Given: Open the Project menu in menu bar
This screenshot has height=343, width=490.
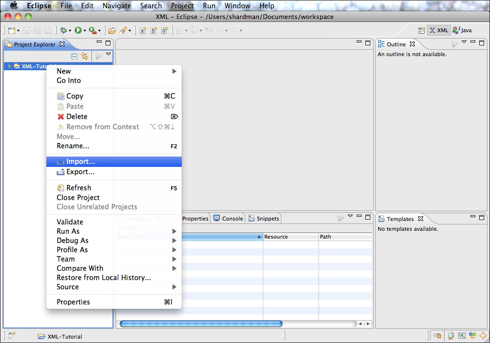Looking at the screenshot, I should tap(182, 6).
